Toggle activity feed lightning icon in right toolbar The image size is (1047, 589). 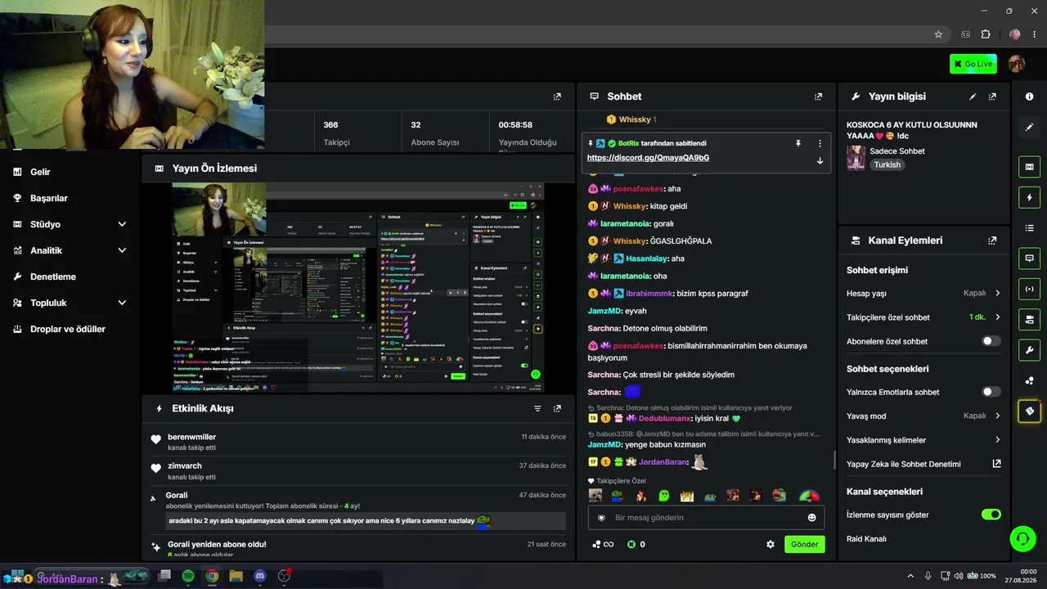pos(1029,197)
